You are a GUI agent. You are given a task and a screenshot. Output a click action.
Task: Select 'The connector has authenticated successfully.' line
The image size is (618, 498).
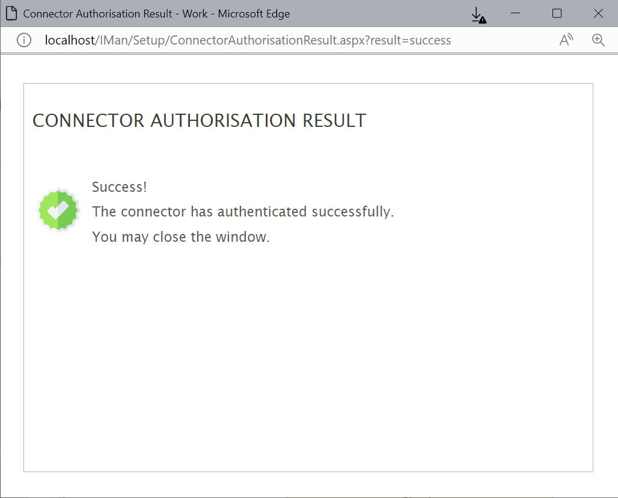coord(243,212)
